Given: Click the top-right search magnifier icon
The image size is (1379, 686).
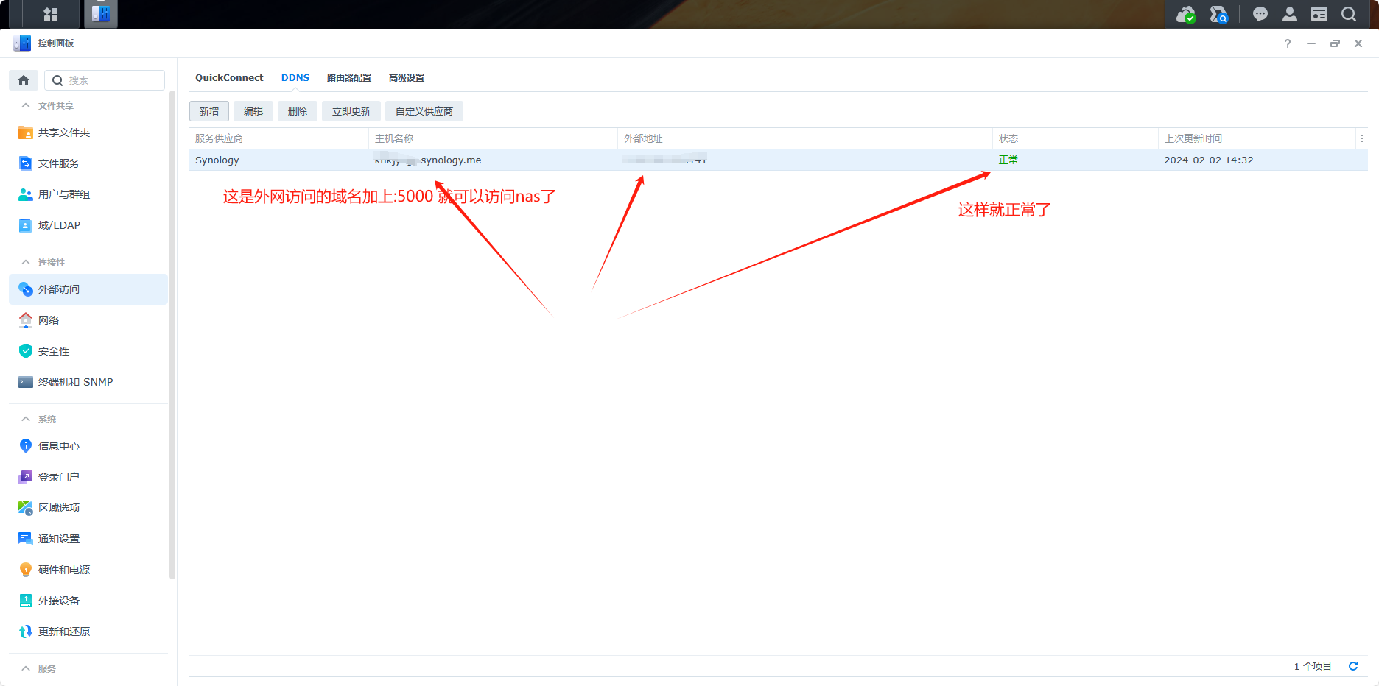Looking at the screenshot, I should [1348, 14].
